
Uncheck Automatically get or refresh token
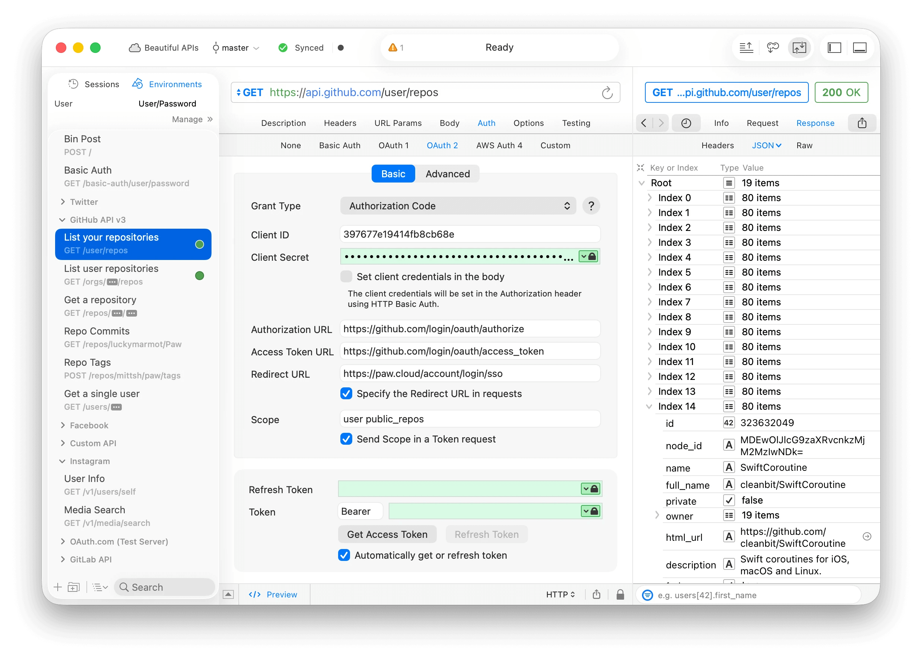(x=344, y=555)
